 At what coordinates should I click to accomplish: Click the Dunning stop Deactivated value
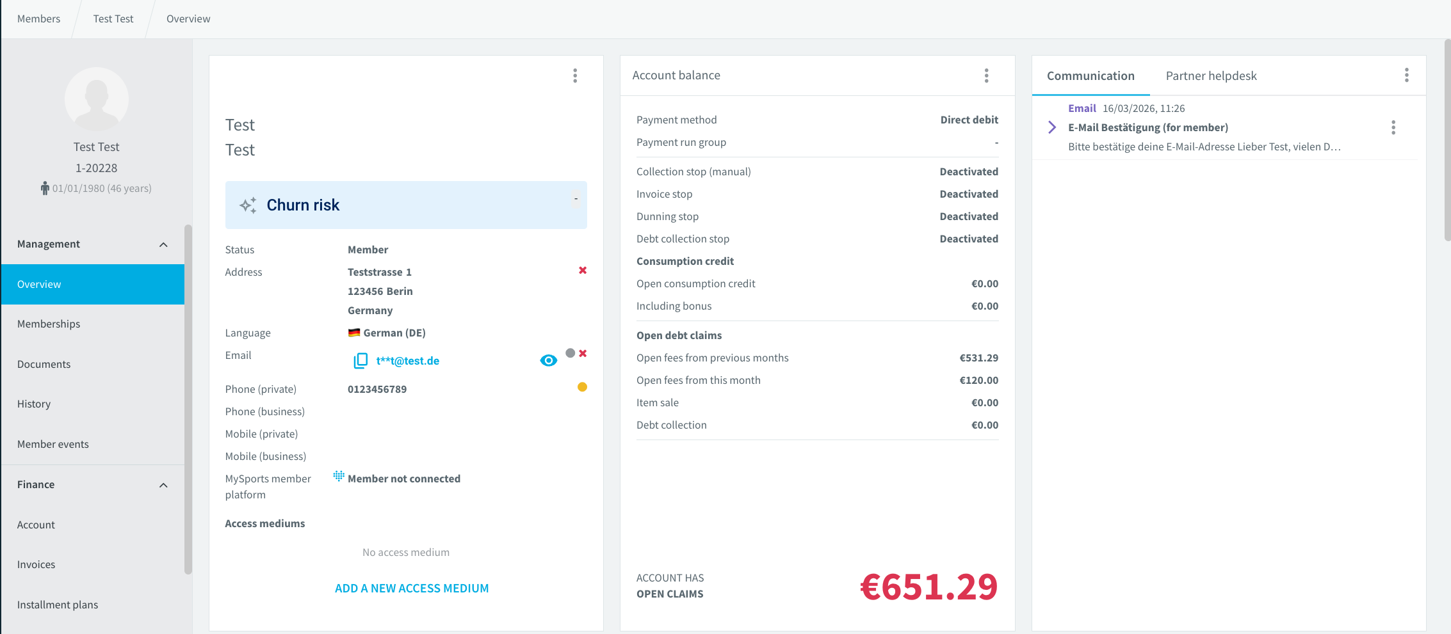969,216
